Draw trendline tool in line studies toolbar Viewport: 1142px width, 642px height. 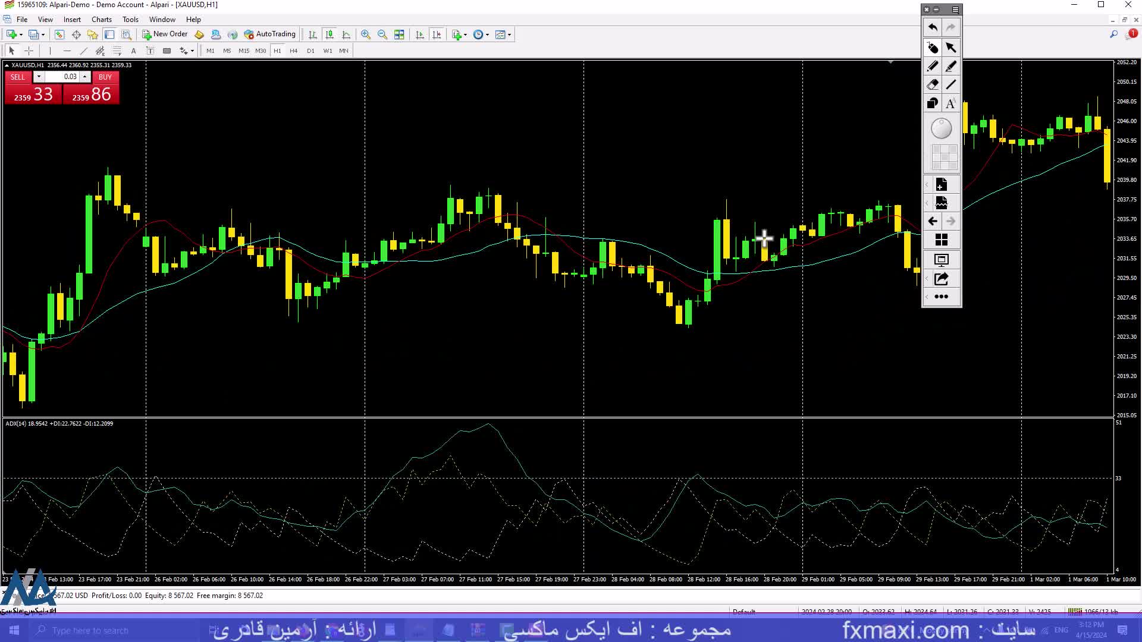point(83,51)
